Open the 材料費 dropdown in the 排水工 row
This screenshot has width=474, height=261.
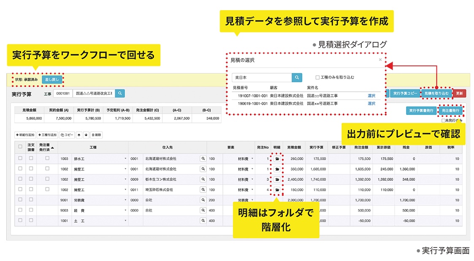click(x=252, y=158)
